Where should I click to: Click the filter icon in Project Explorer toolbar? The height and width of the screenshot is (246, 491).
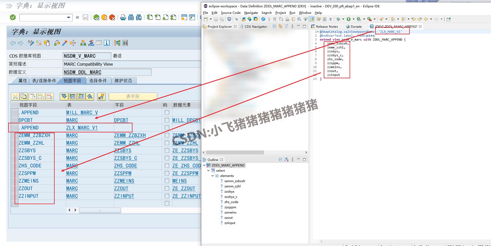[286, 26]
